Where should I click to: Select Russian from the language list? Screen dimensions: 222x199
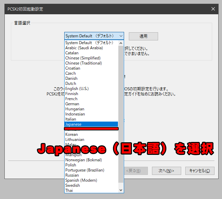point(91,175)
